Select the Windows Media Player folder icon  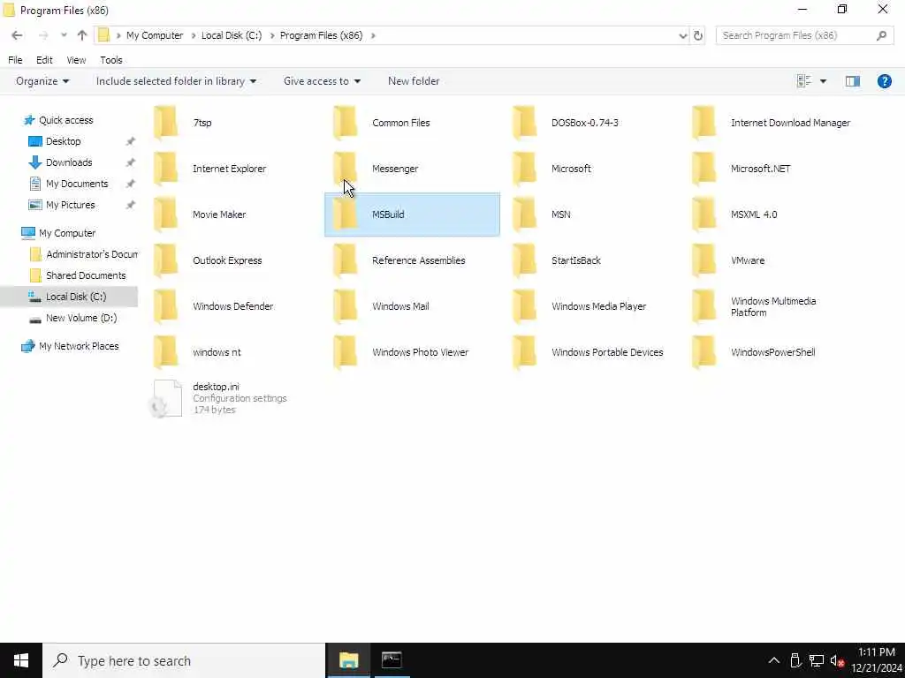pos(525,306)
